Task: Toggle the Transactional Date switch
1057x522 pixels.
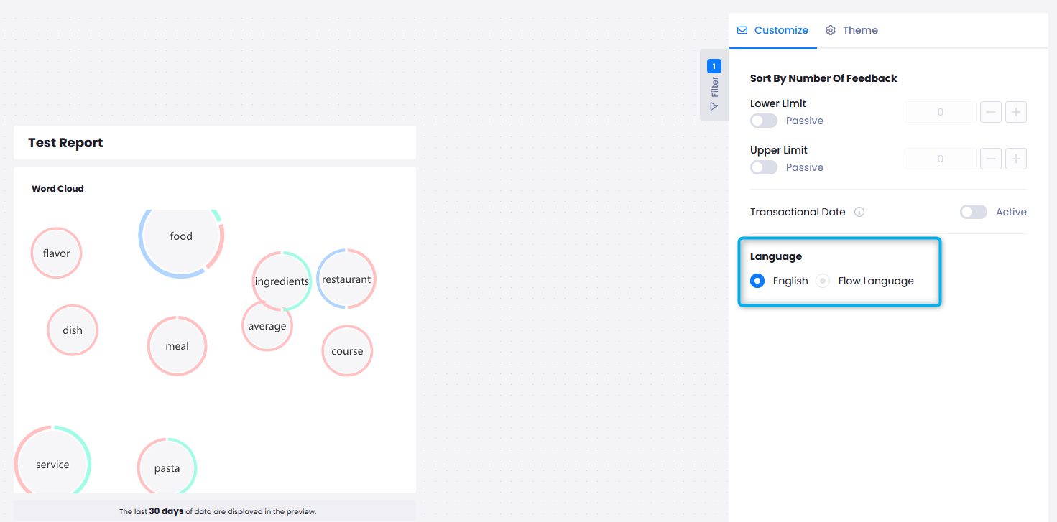Action: pyautogui.click(x=974, y=212)
